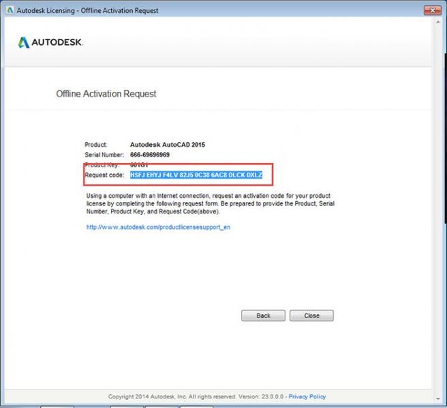The width and height of the screenshot is (447, 408).
Task: Click the Autodesk AutoCAD 2015 product name
Action: 168,145
